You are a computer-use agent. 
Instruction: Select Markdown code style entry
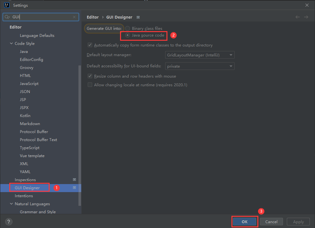click(x=30, y=124)
